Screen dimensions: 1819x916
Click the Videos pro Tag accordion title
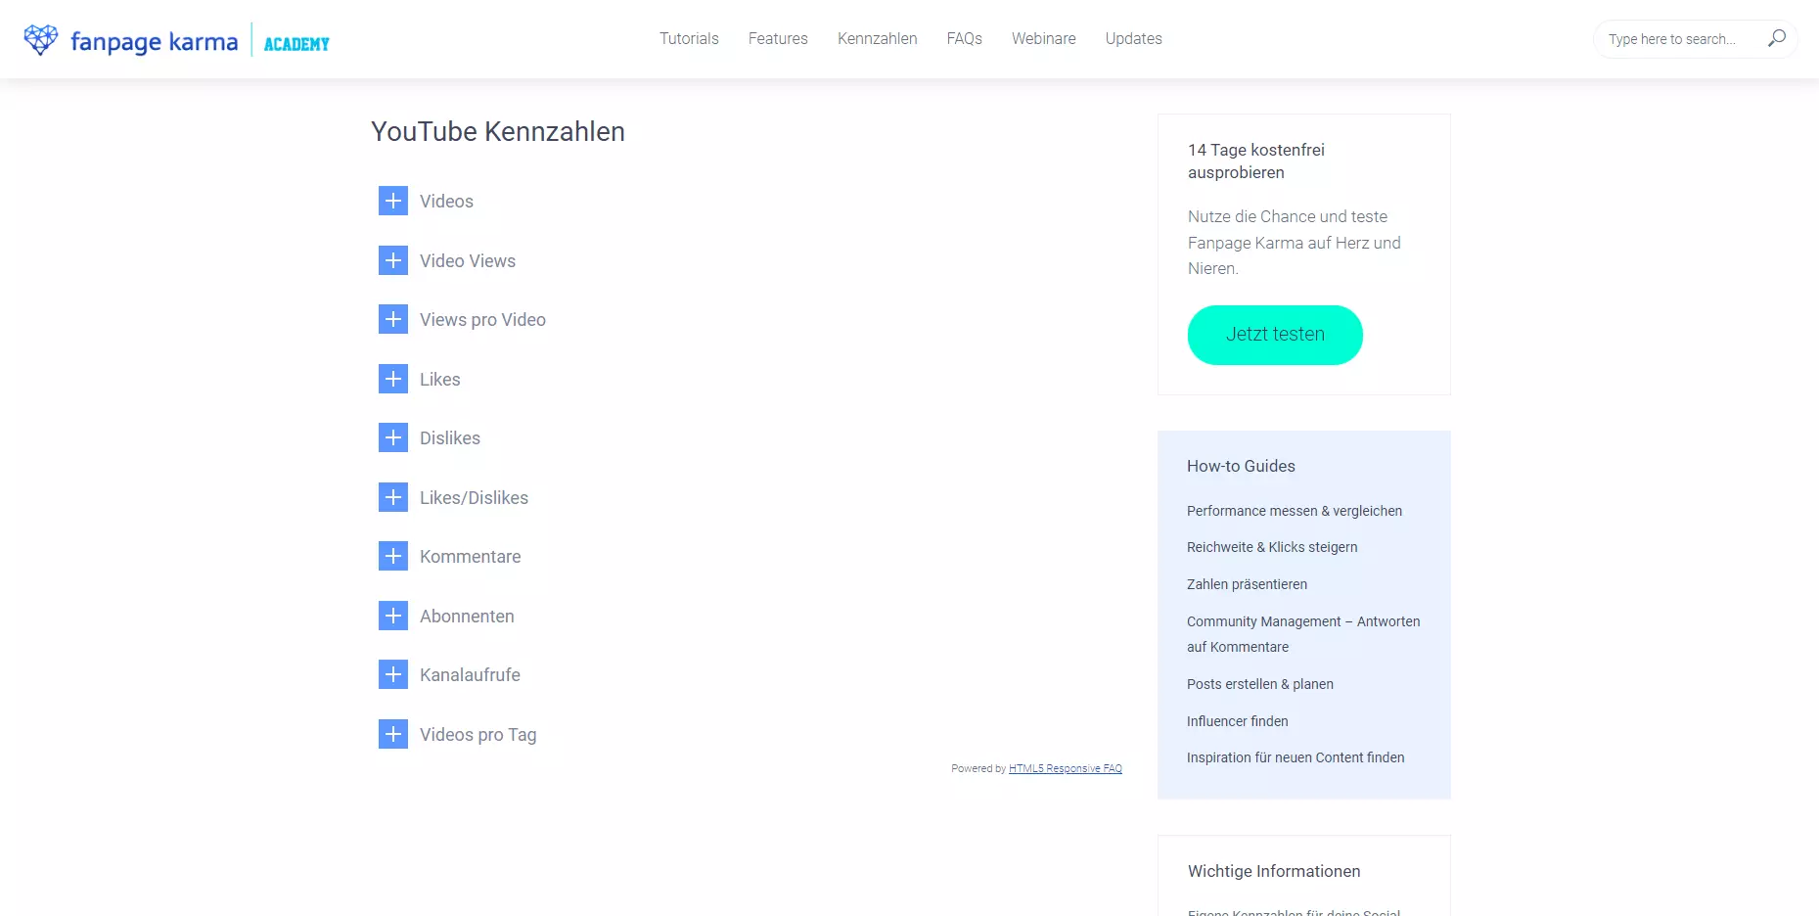(x=478, y=734)
